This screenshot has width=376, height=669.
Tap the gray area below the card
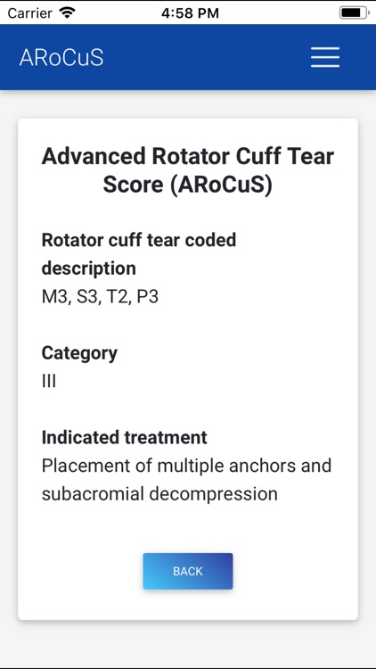click(188, 644)
